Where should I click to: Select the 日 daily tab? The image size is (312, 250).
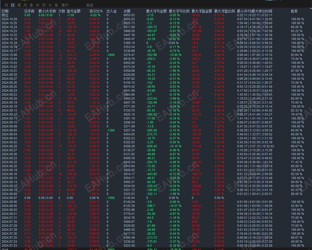(12, 5)
